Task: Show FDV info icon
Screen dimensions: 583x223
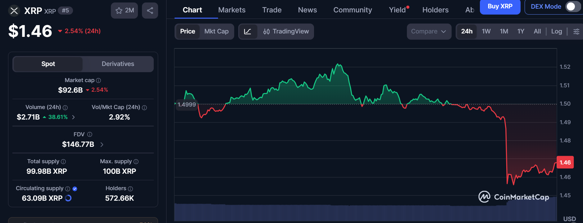Action: (x=90, y=134)
